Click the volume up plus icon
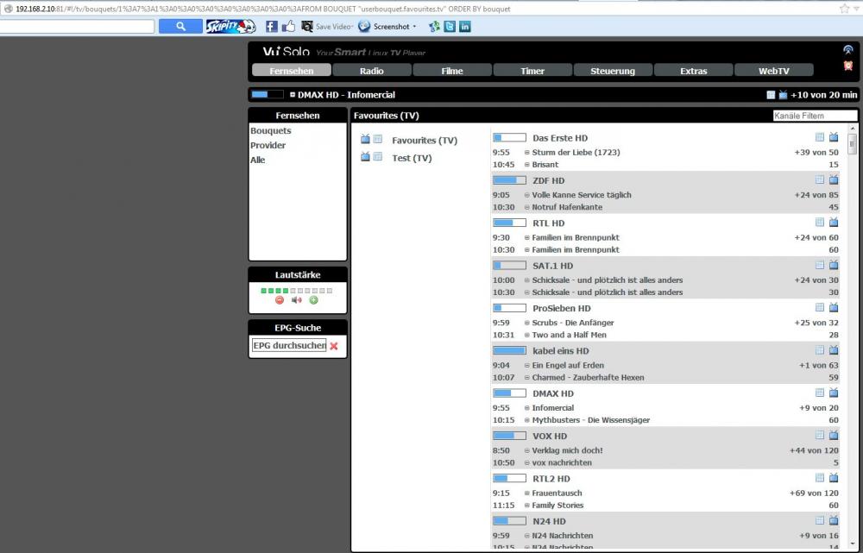The height and width of the screenshot is (553, 863). tap(313, 300)
